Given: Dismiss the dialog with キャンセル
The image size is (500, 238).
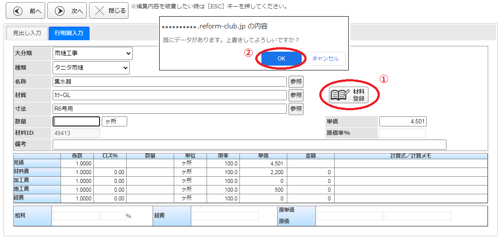Looking at the screenshot, I should 325,59.
